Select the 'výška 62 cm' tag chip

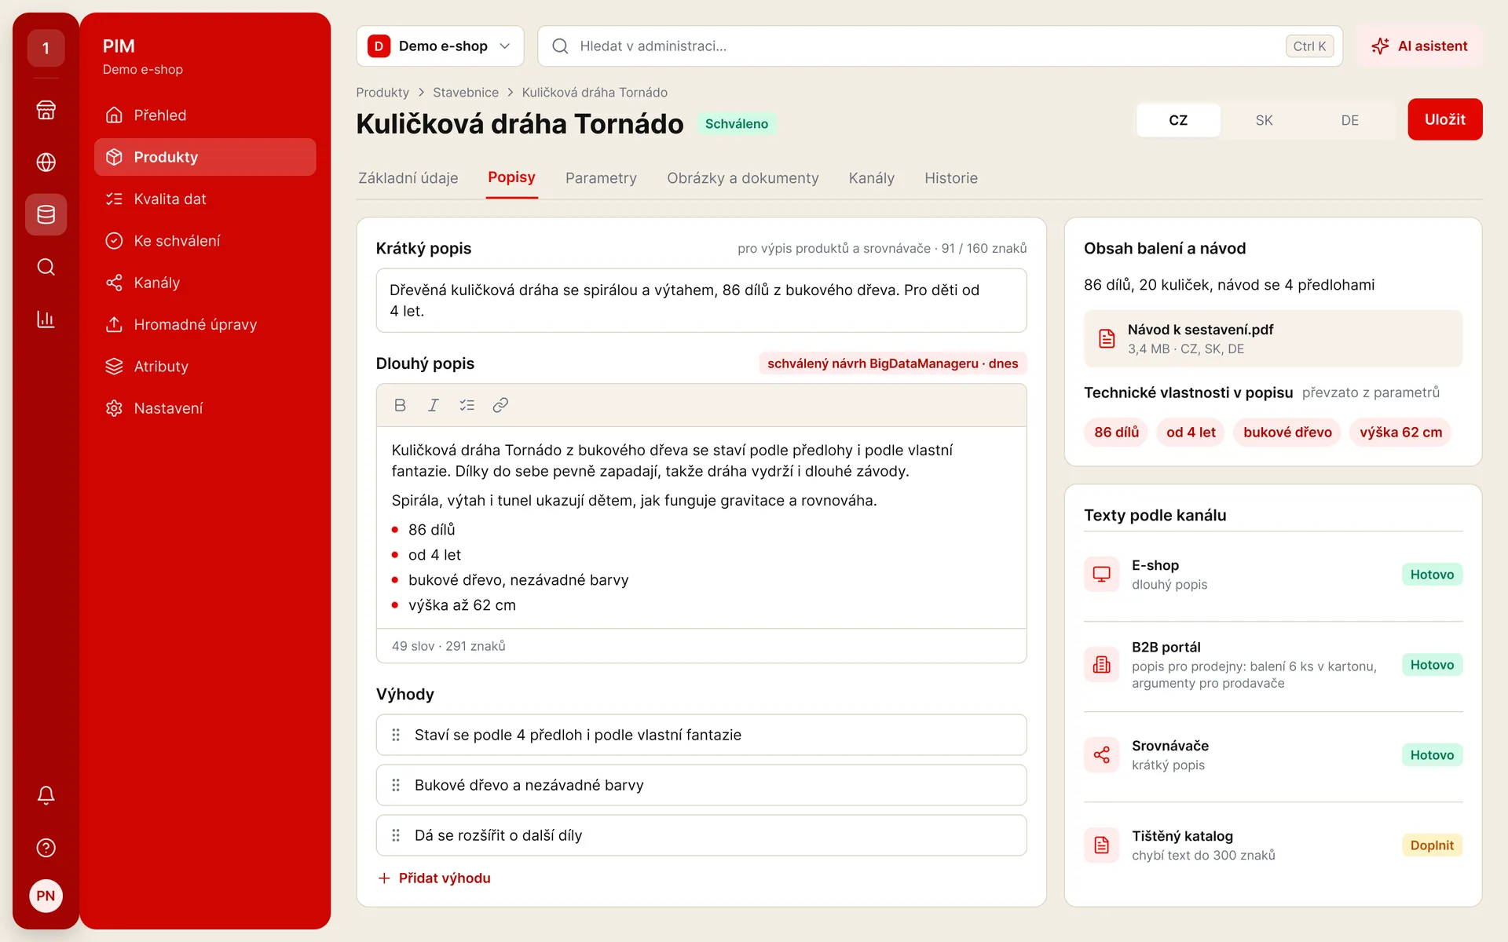click(1400, 433)
